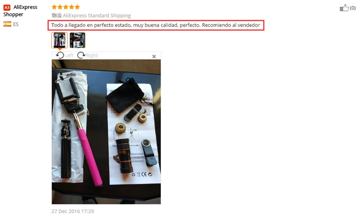Viewport: 363px width, 218px height.
Task: Click the 'Right' rotate label
Action: tap(92, 55)
